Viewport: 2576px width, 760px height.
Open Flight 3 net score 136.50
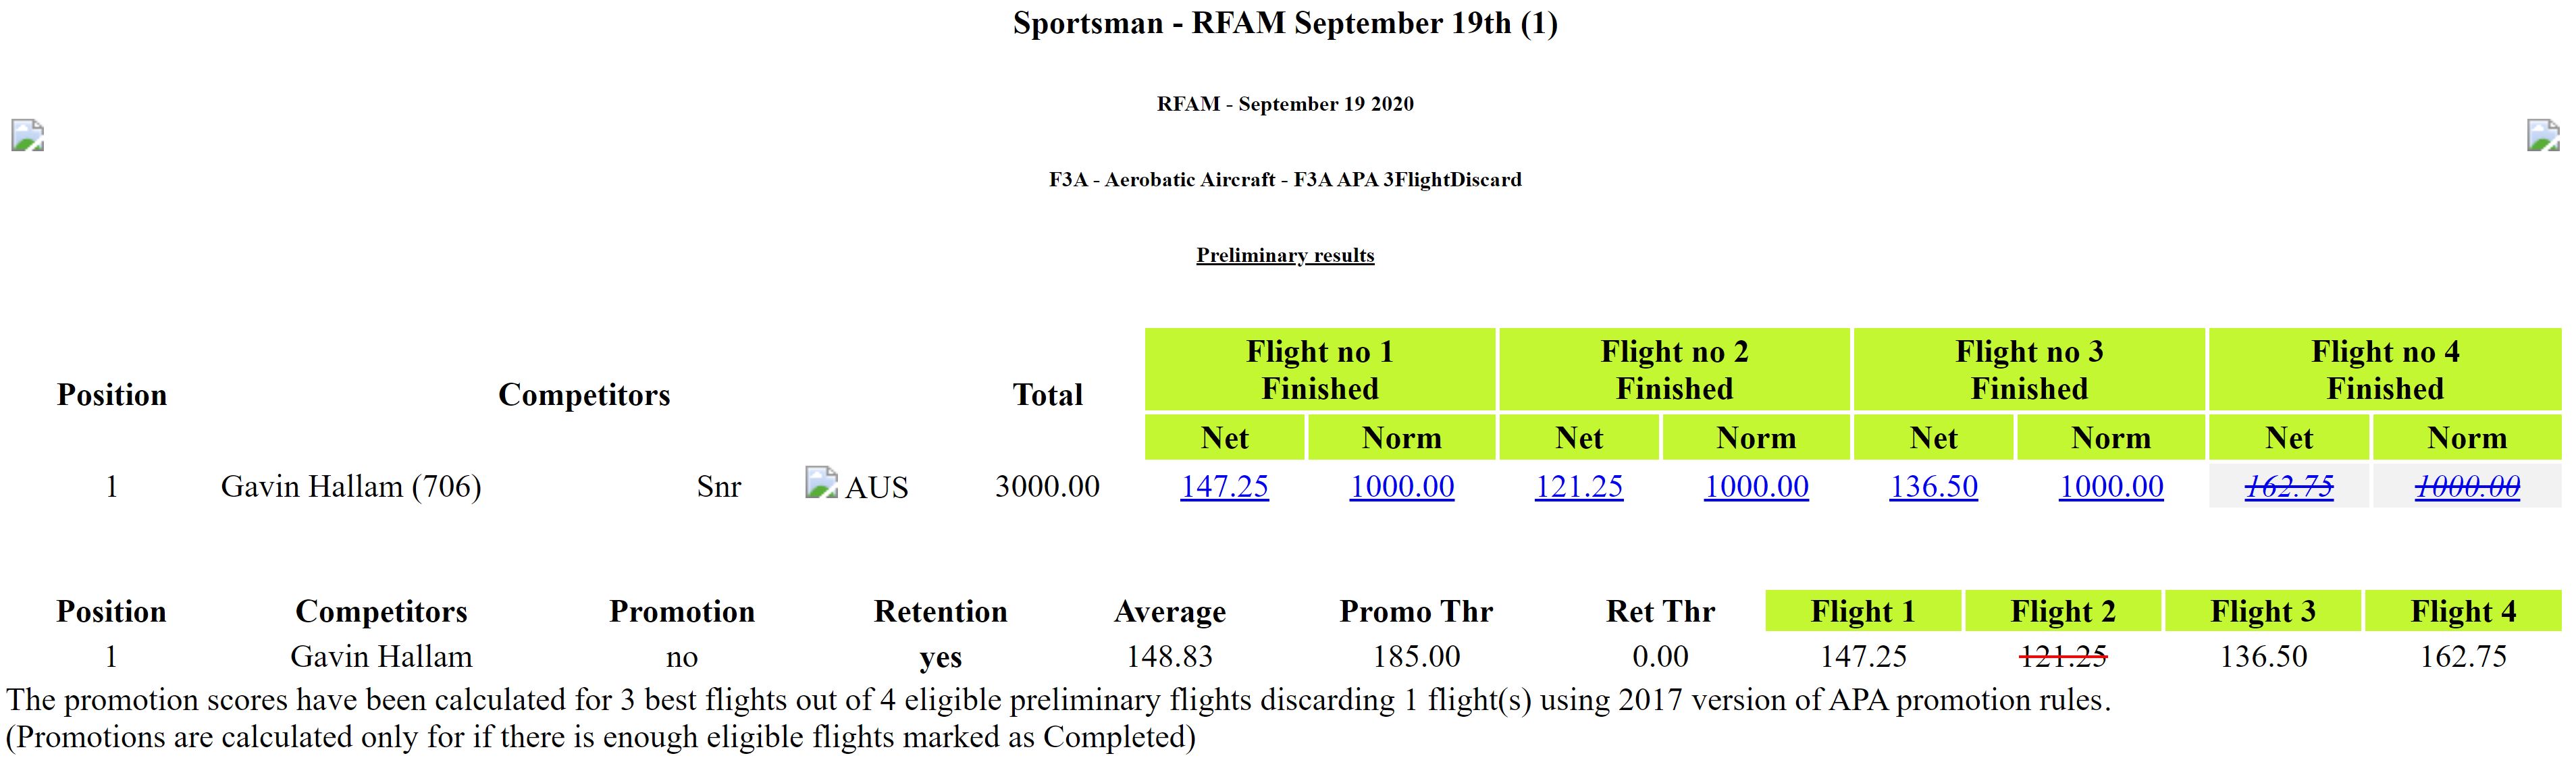click(x=1933, y=486)
